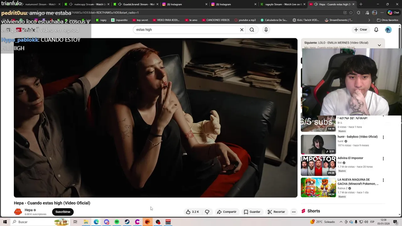Clear the 'estas high' search box

[x=242, y=30]
